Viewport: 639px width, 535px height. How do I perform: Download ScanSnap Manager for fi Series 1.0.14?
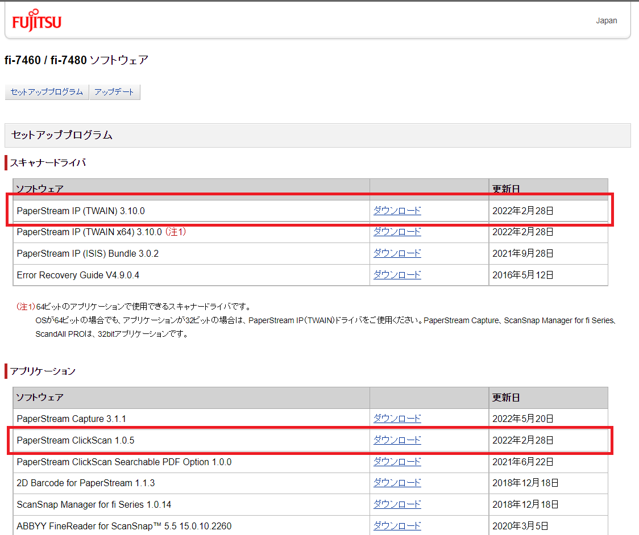[x=397, y=504]
